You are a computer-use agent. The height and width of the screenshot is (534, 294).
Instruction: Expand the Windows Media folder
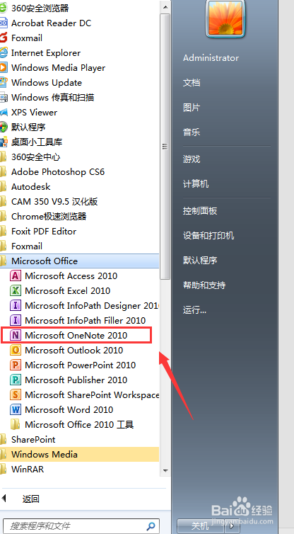point(80,454)
